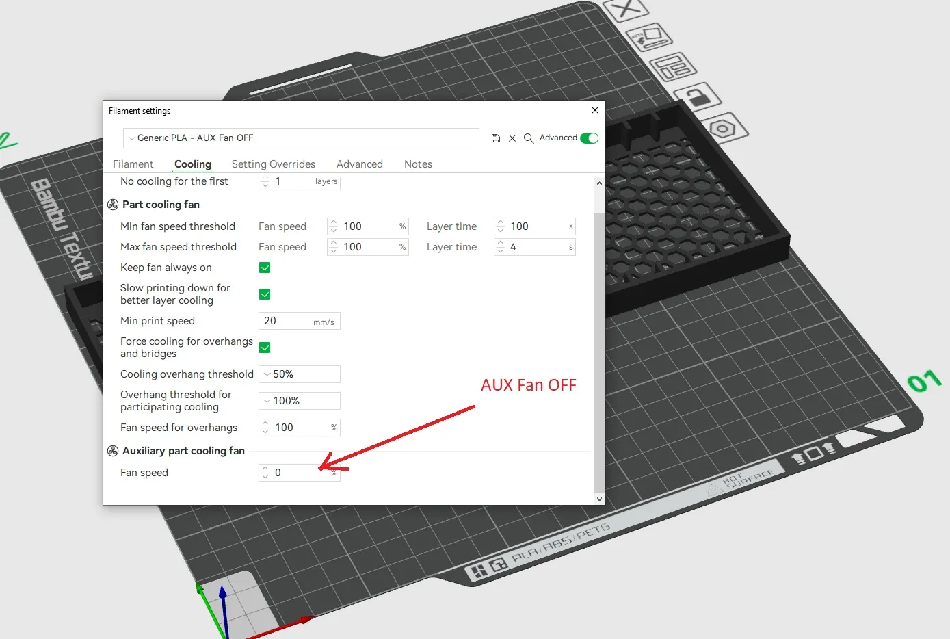Open plate settings hexagon icon on the build plate

[722, 128]
